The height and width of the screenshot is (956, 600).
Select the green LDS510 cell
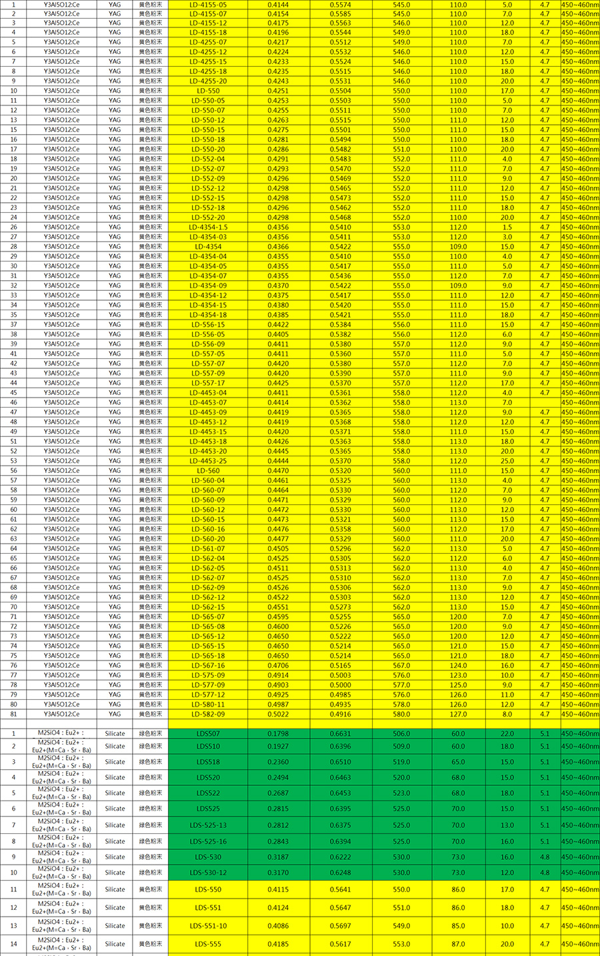tap(208, 747)
